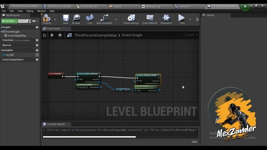Launch Play in toolbar
Image resolution: width=267 pixels, height=150 pixels.
[x=182, y=19]
